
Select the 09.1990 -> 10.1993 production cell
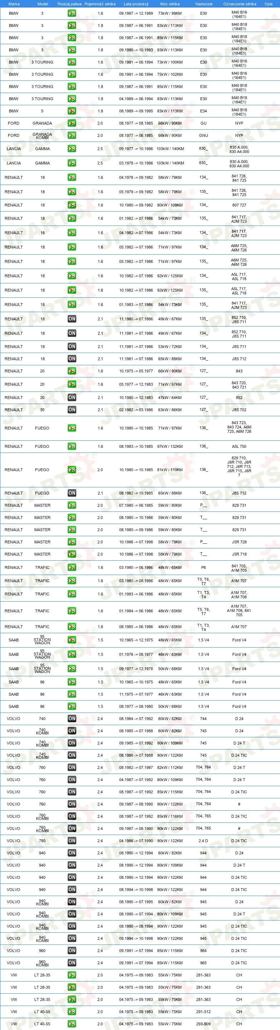click(x=136, y=50)
